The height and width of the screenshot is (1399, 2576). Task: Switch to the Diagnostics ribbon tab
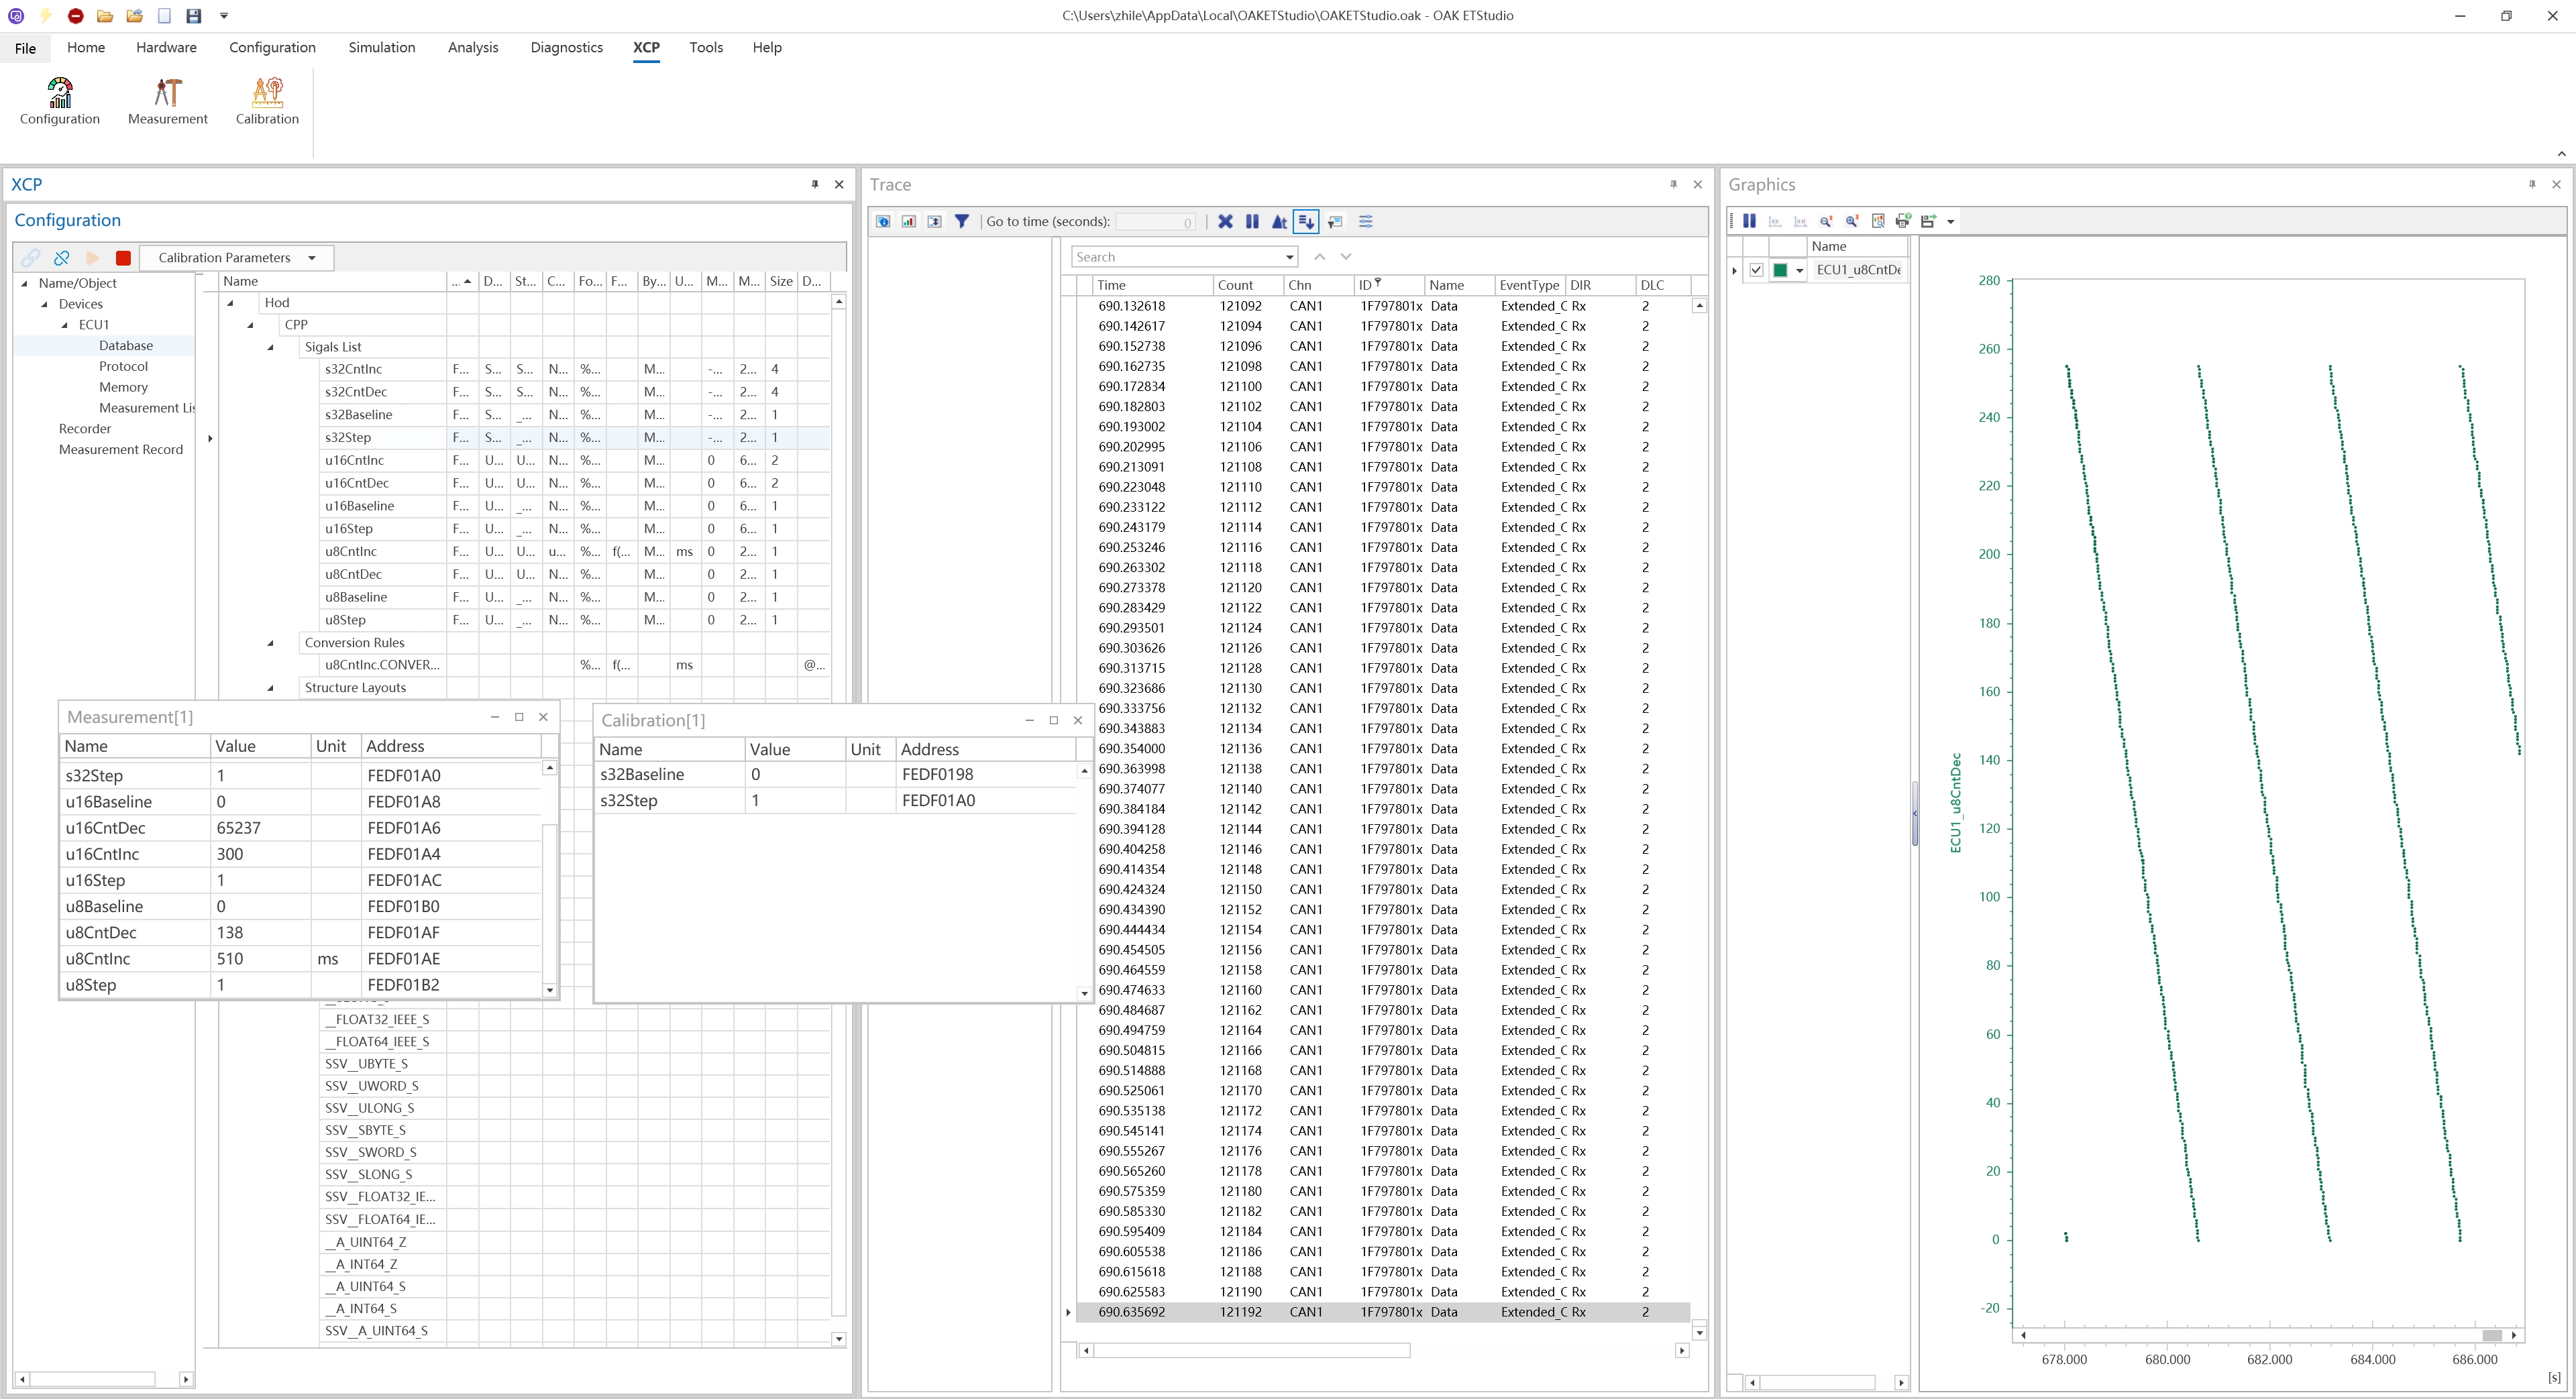(x=566, y=47)
